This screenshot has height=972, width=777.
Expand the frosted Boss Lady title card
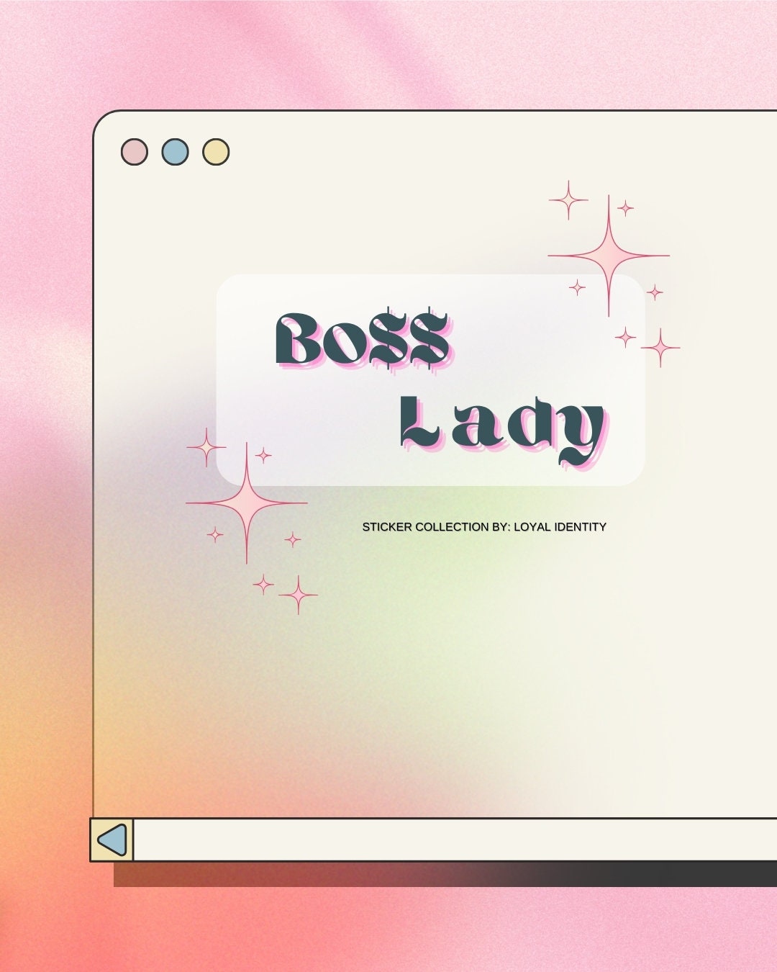(432, 378)
